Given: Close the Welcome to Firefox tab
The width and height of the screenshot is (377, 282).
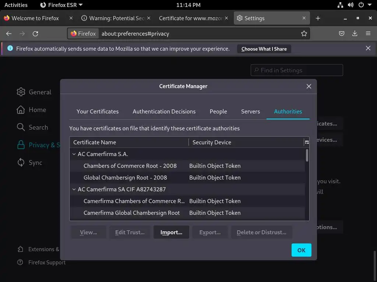Looking at the screenshot, I should tap(71, 18).
